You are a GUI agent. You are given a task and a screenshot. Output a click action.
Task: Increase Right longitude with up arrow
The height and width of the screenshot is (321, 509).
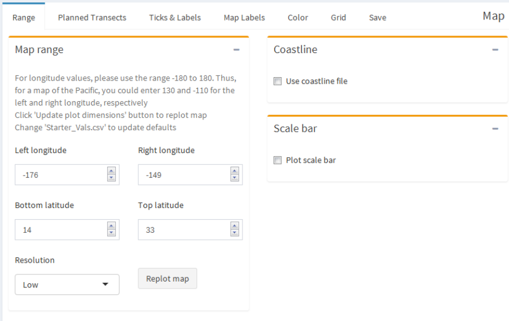point(234,171)
